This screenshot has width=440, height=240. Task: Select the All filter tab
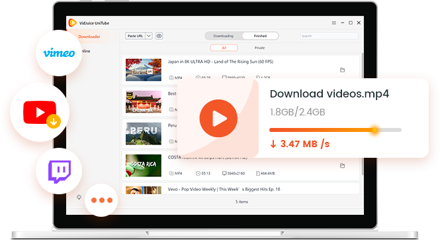click(x=224, y=48)
